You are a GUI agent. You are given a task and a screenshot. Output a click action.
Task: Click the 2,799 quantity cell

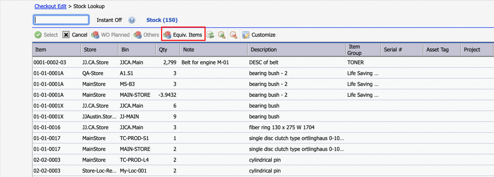tap(170, 62)
